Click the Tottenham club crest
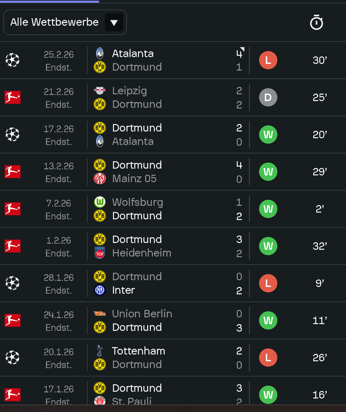This screenshot has height=412, width=346. [x=100, y=351]
